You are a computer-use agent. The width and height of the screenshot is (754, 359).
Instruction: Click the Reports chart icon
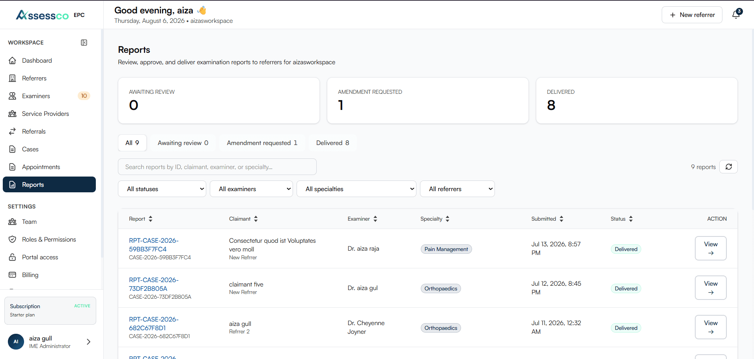(x=13, y=184)
